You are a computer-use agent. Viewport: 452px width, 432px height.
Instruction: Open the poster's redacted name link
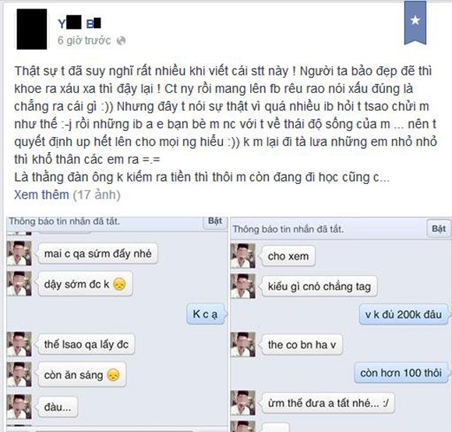coord(79,23)
